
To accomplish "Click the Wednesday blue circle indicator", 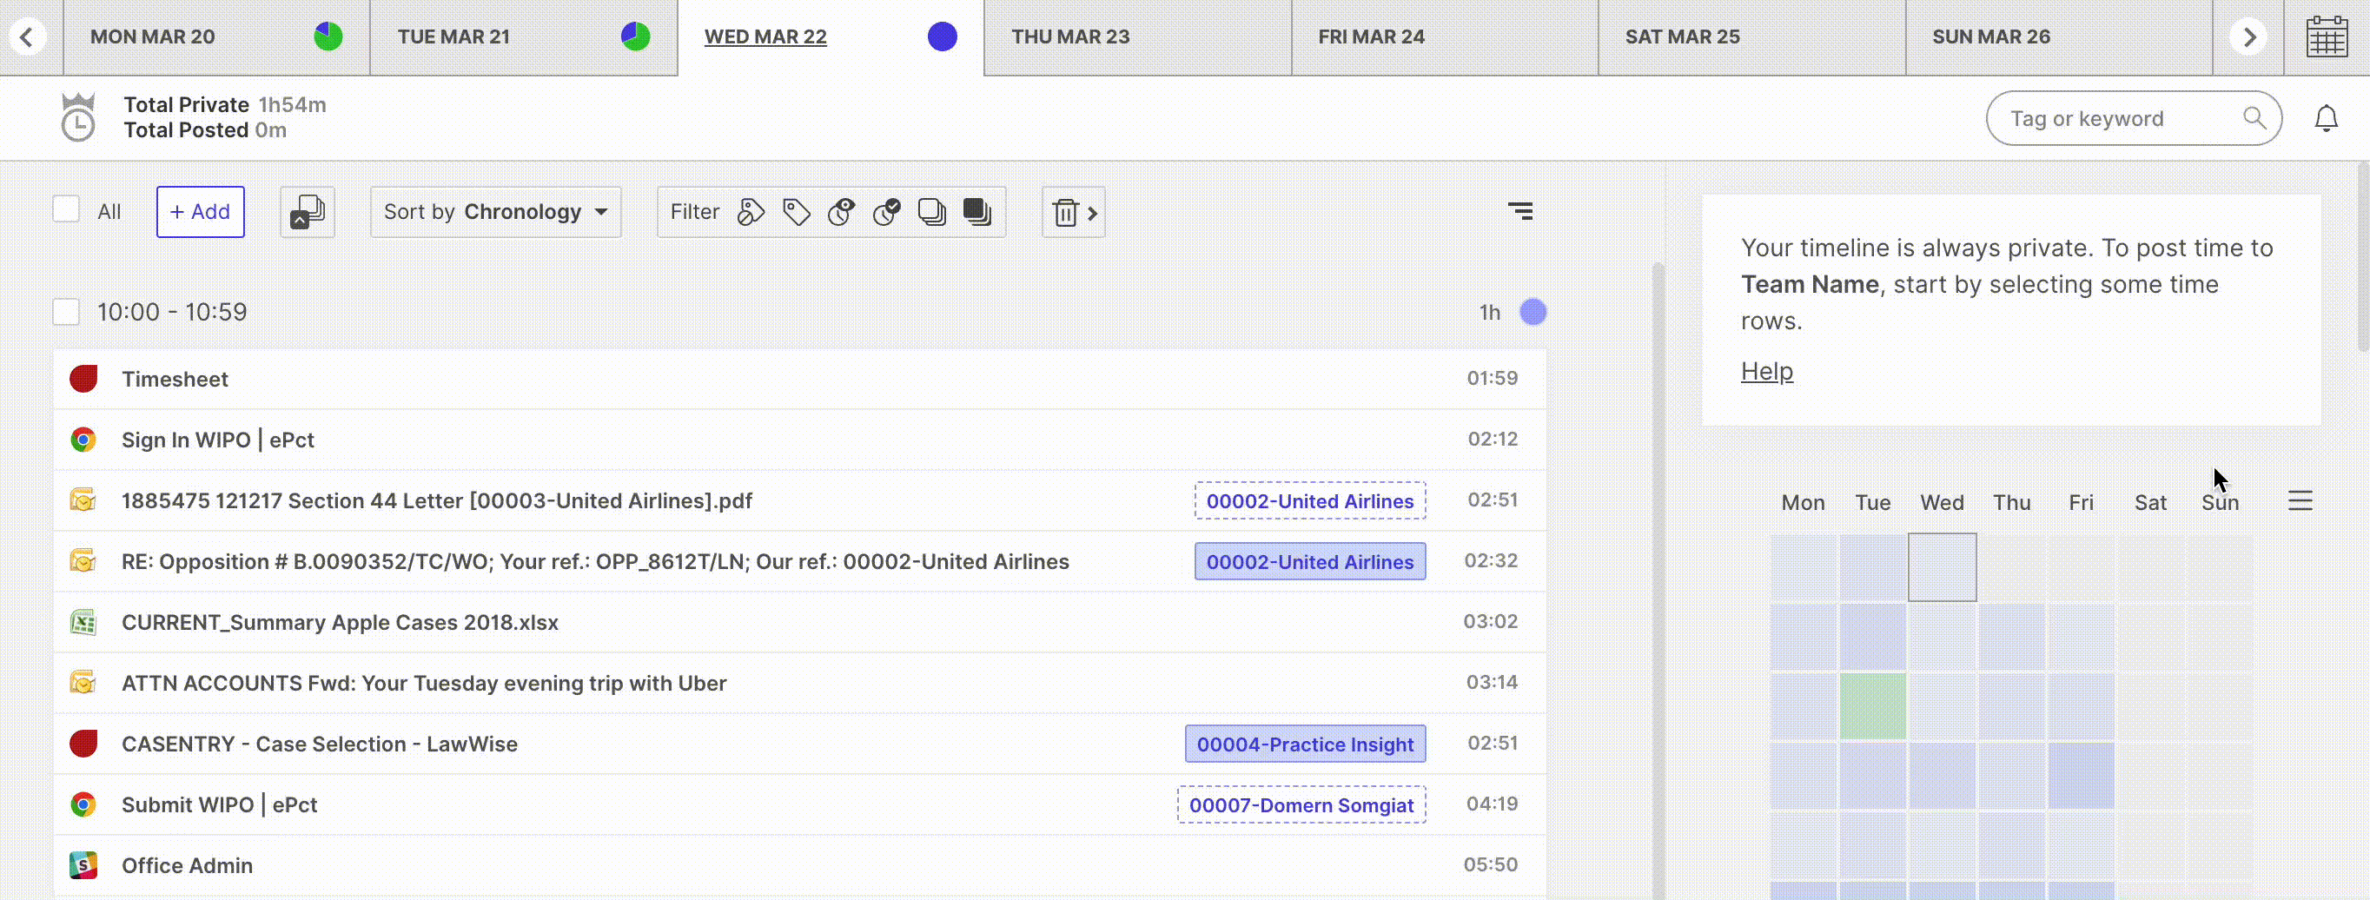I will tap(942, 36).
